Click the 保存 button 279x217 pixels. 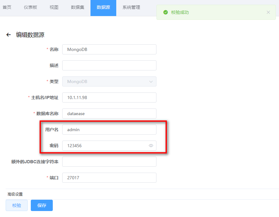[42, 205]
